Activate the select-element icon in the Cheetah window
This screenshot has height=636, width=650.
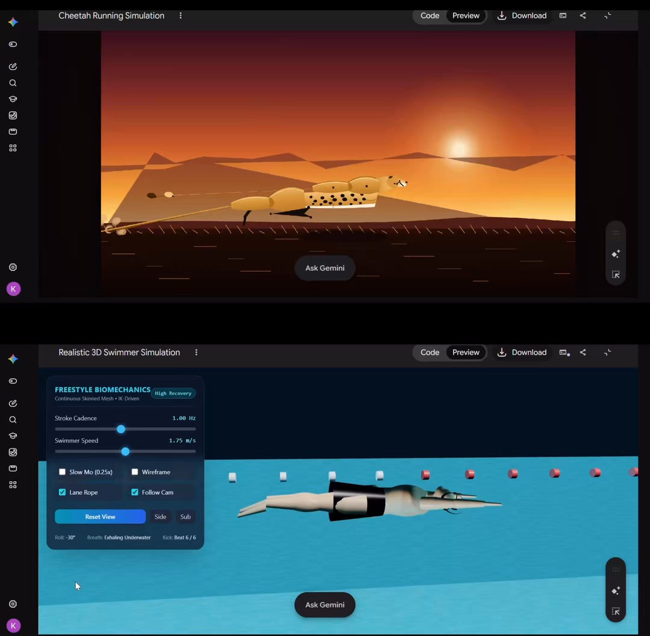pyautogui.click(x=616, y=275)
